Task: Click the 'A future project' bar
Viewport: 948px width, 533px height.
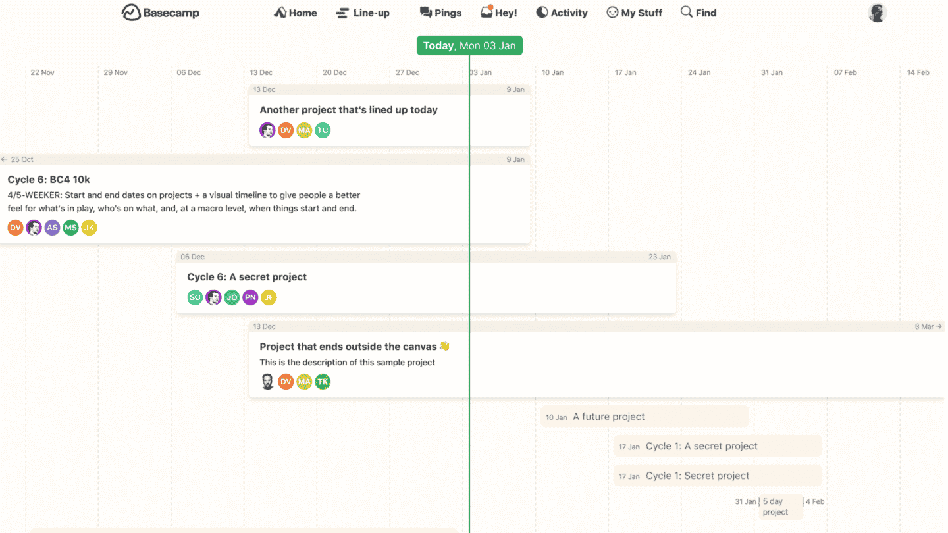Action: pyautogui.click(x=645, y=417)
